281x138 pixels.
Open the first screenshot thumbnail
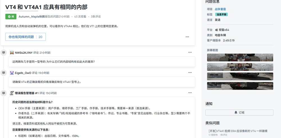click(240, 57)
